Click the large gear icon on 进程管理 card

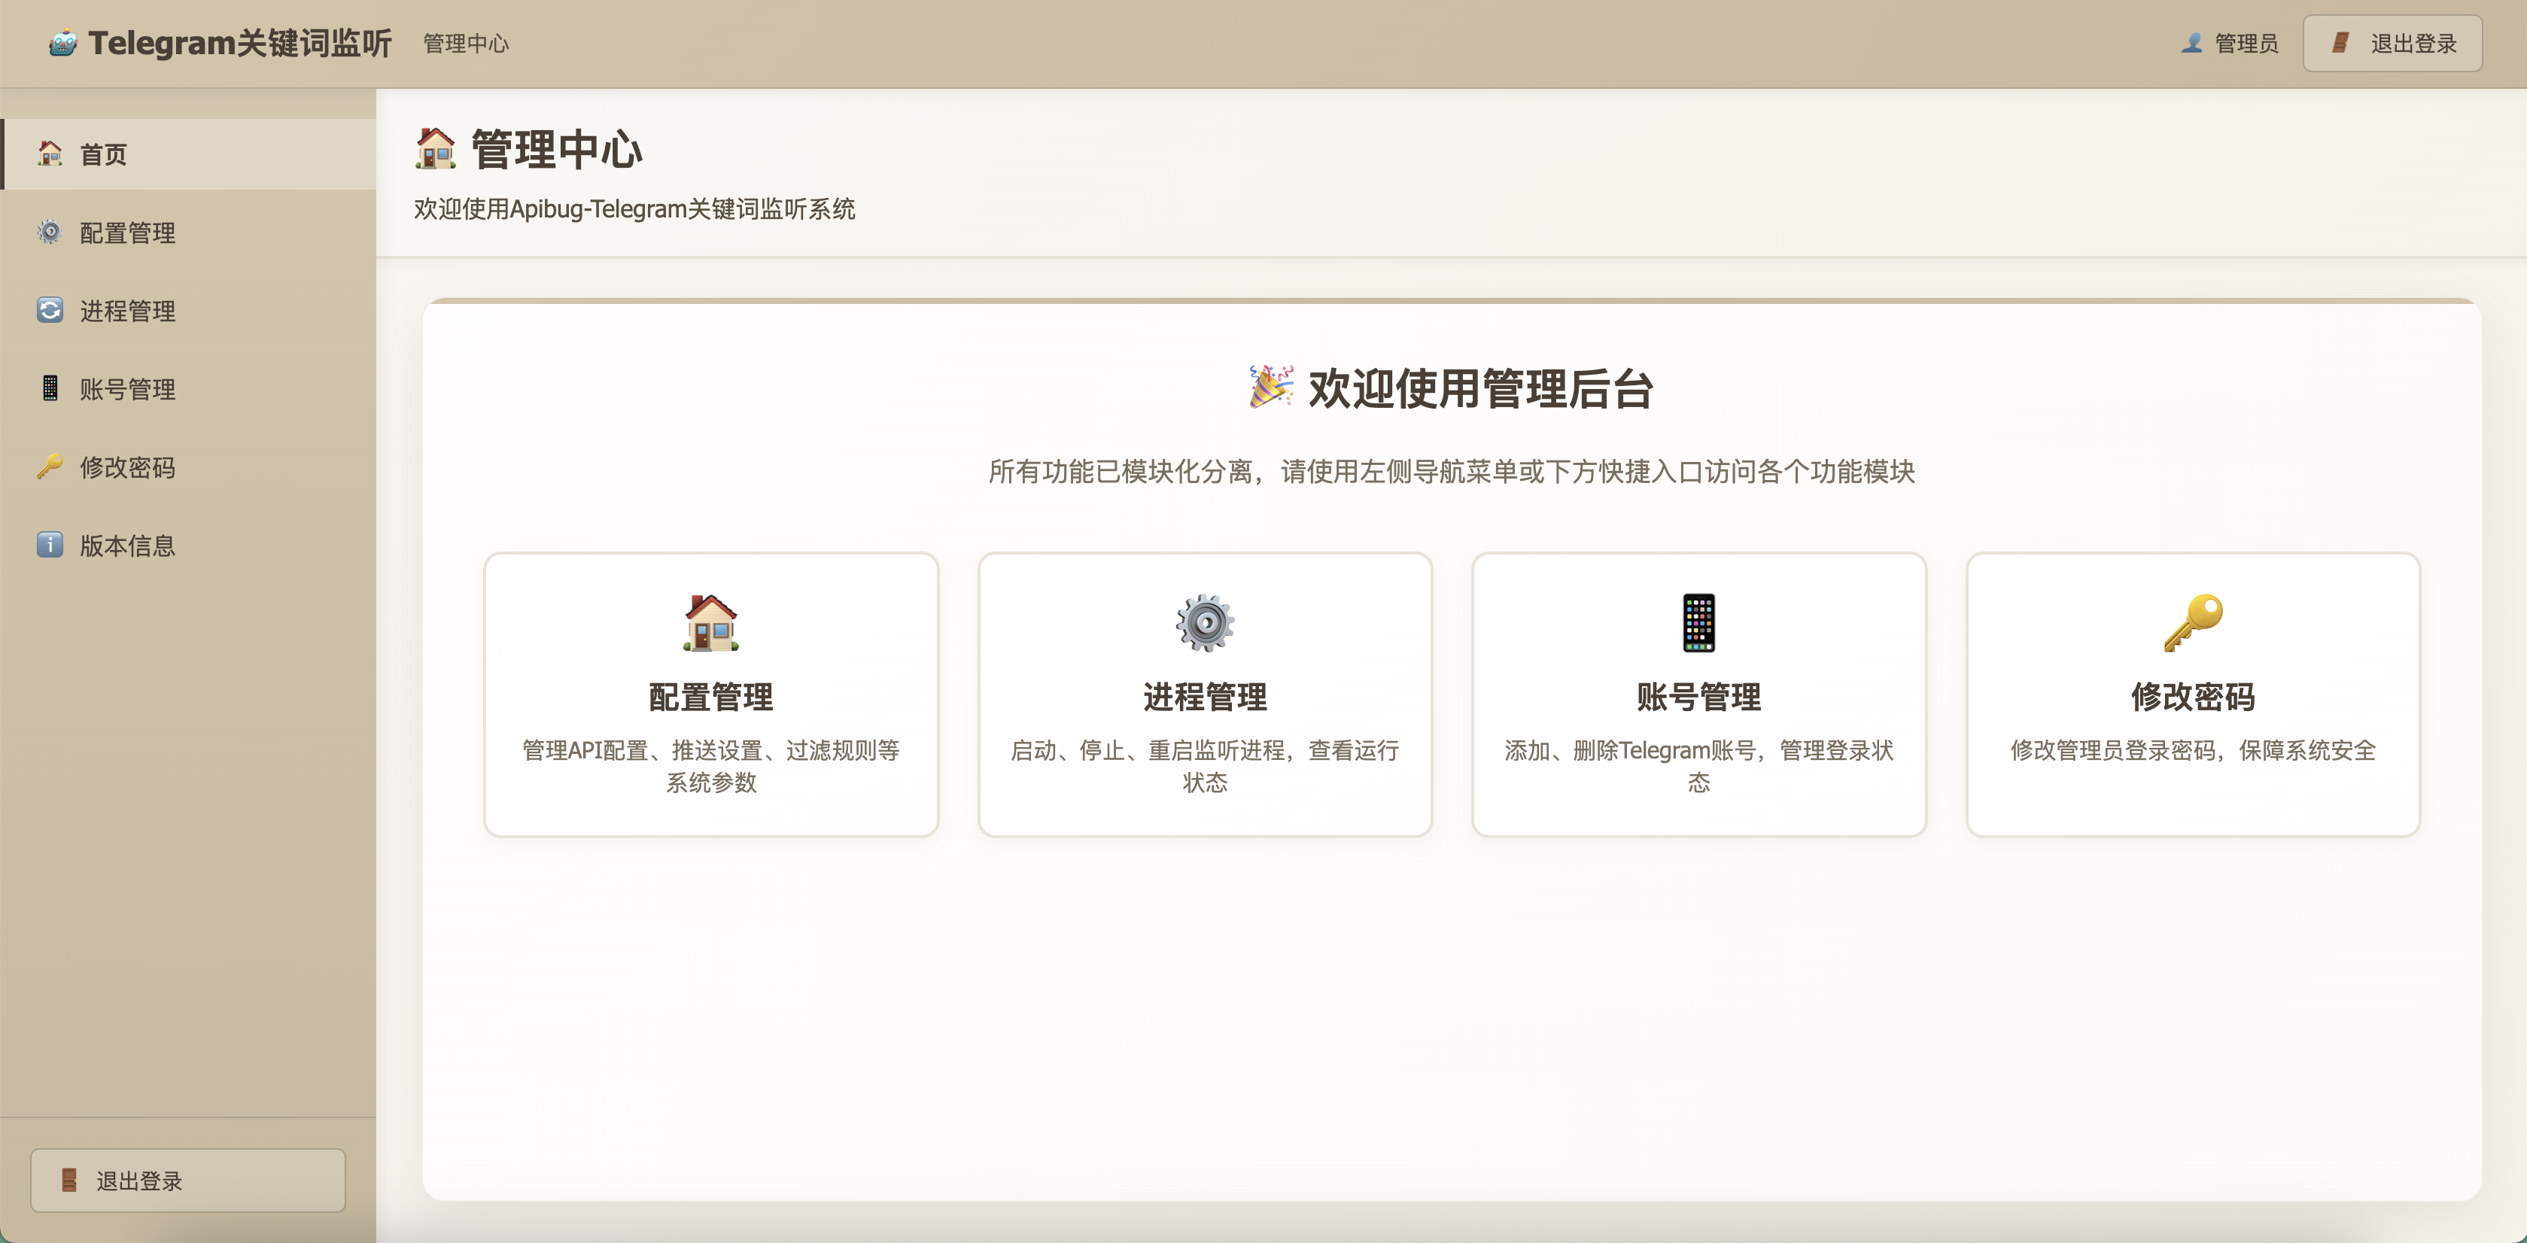coord(1205,622)
